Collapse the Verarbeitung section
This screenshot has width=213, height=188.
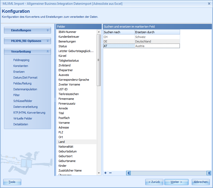pyautogui.click(x=27, y=52)
